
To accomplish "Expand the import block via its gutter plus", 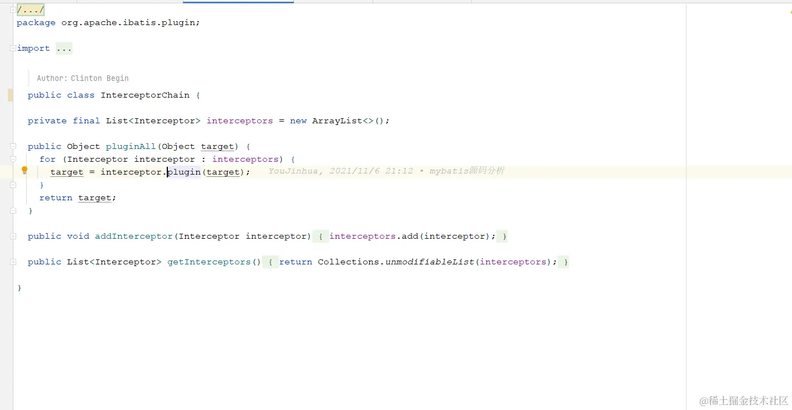I will point(13,49).
